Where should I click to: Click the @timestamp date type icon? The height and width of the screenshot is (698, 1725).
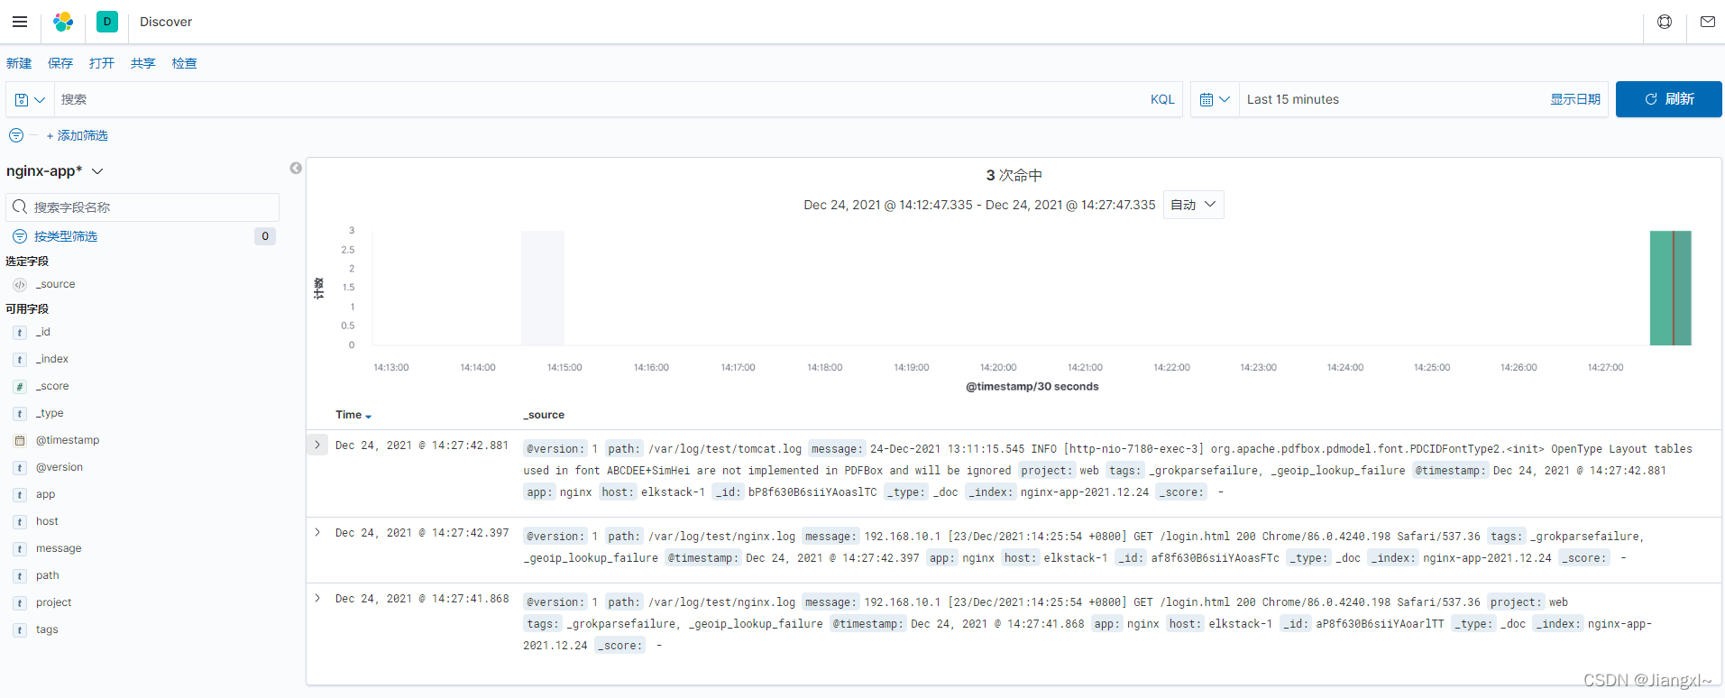pyautogui.click(x=20, y=441)
